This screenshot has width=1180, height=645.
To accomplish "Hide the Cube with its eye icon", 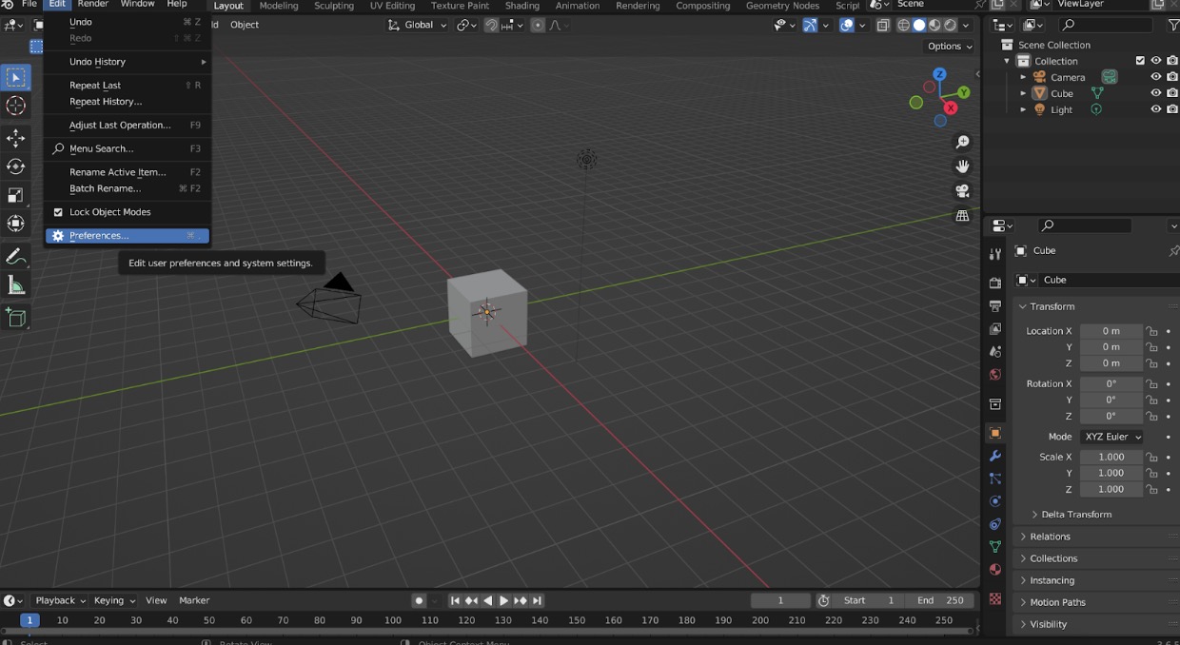I will pos(1156,93).
